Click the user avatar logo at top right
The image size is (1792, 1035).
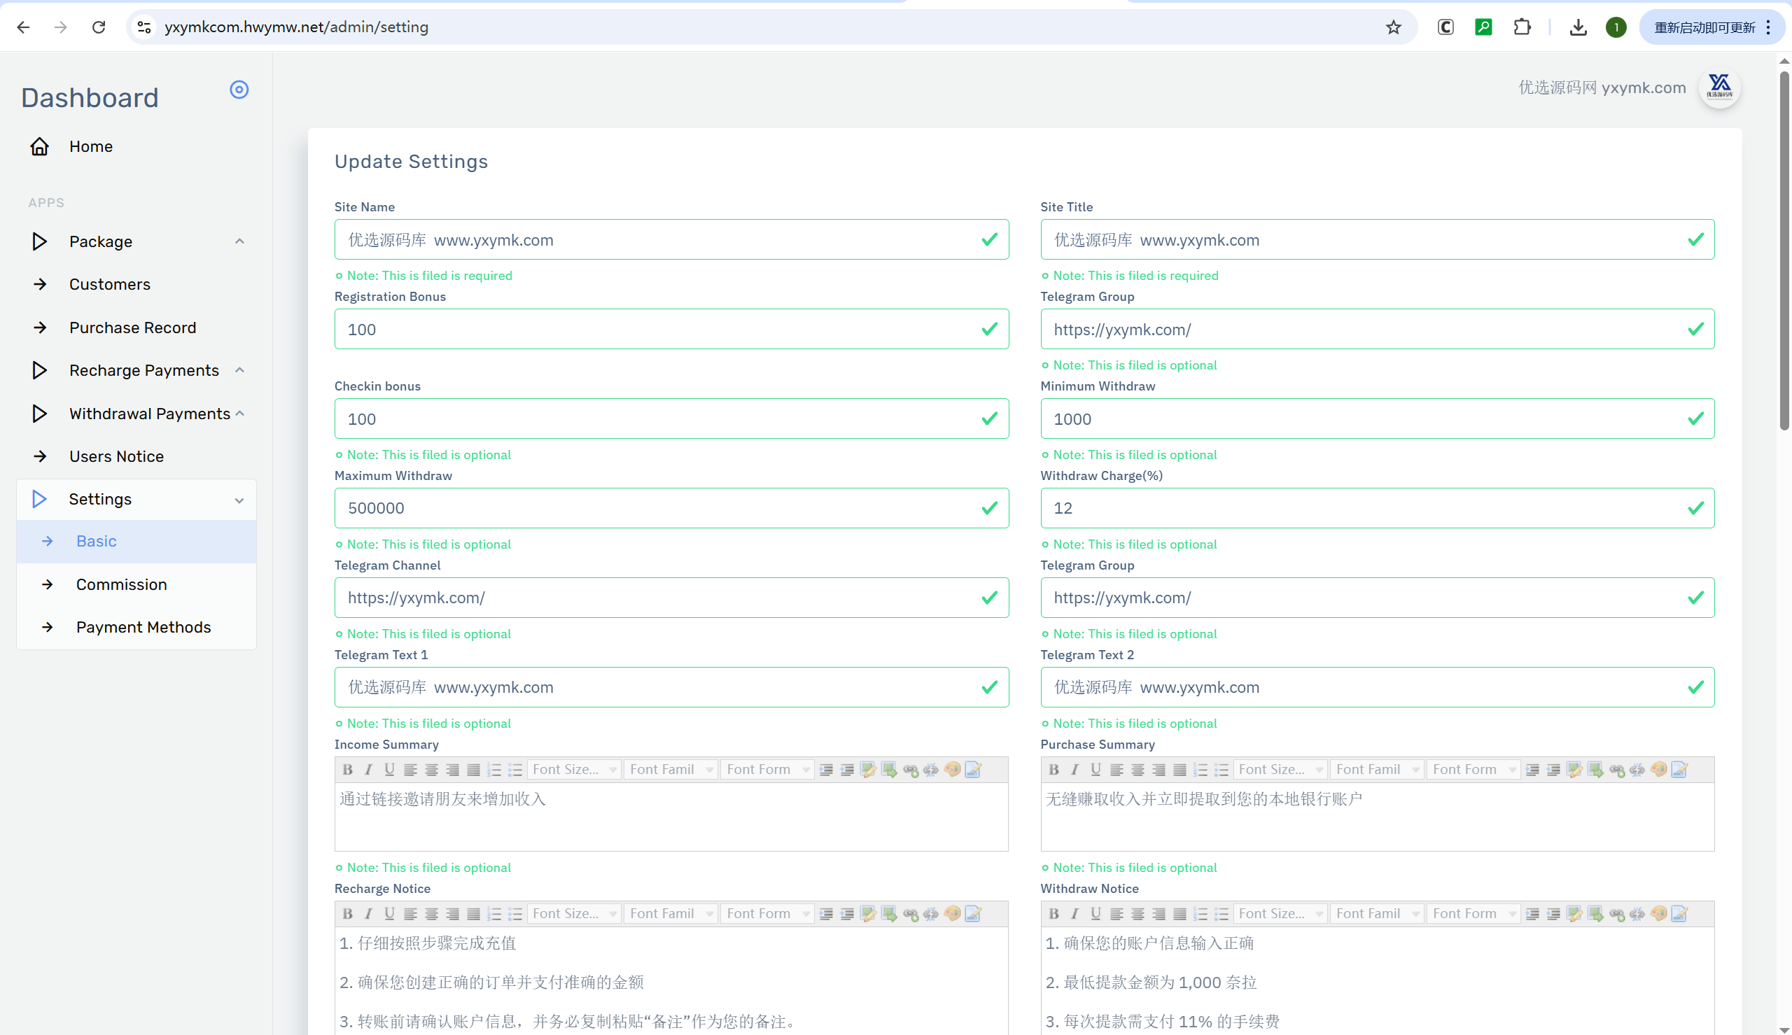click(x=1718, y=87)
